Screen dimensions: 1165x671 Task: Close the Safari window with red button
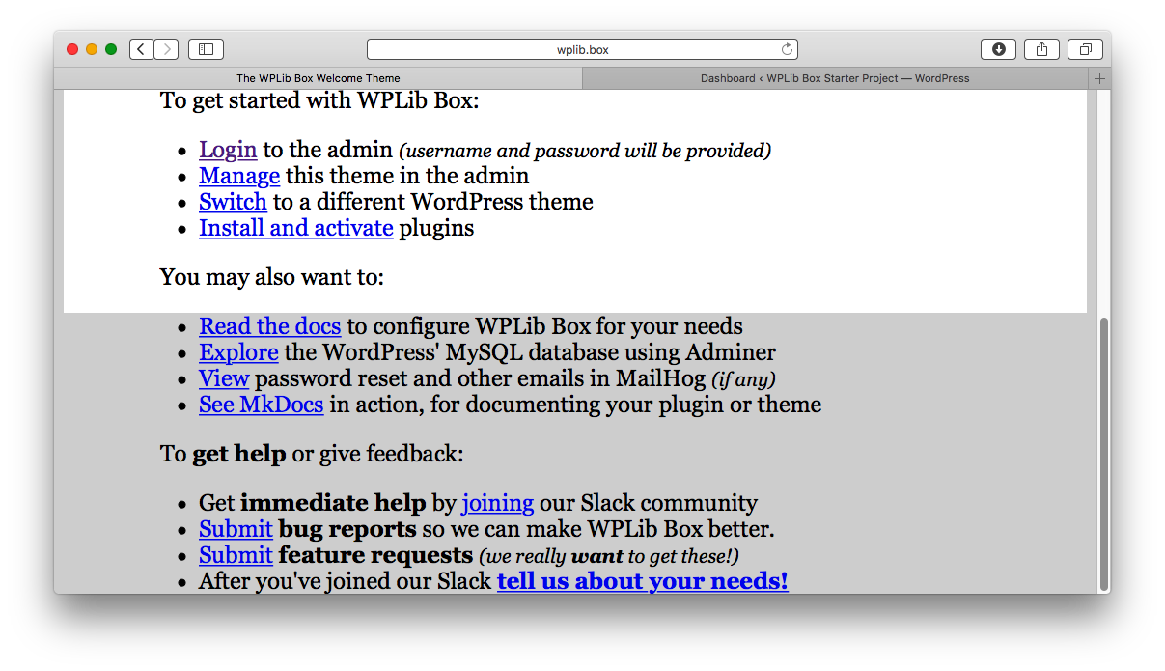click(x=72, y=49)
